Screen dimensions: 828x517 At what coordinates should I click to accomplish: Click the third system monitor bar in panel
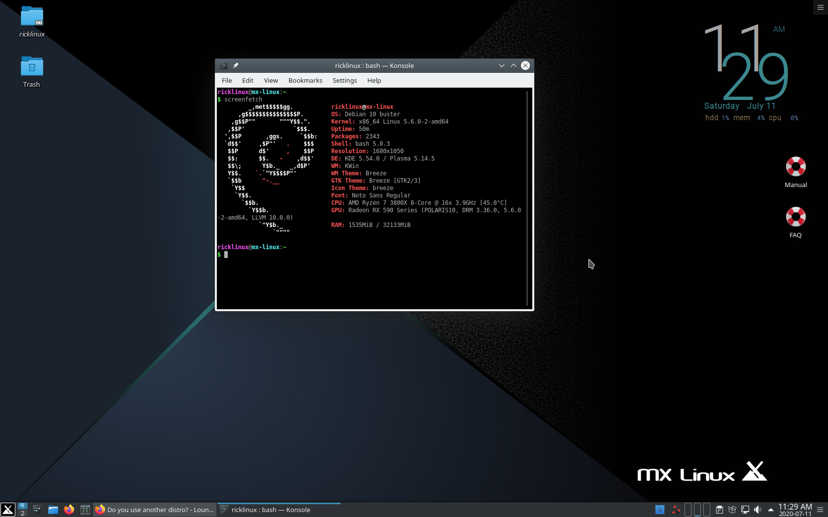pos(706,510)
